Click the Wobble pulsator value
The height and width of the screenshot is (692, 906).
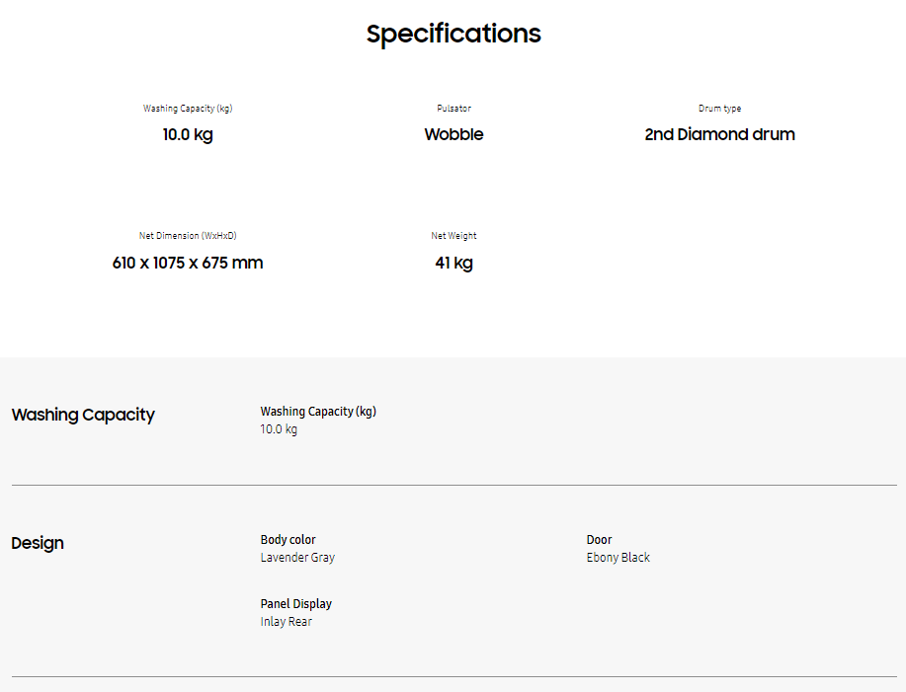(x=453, y=134)
